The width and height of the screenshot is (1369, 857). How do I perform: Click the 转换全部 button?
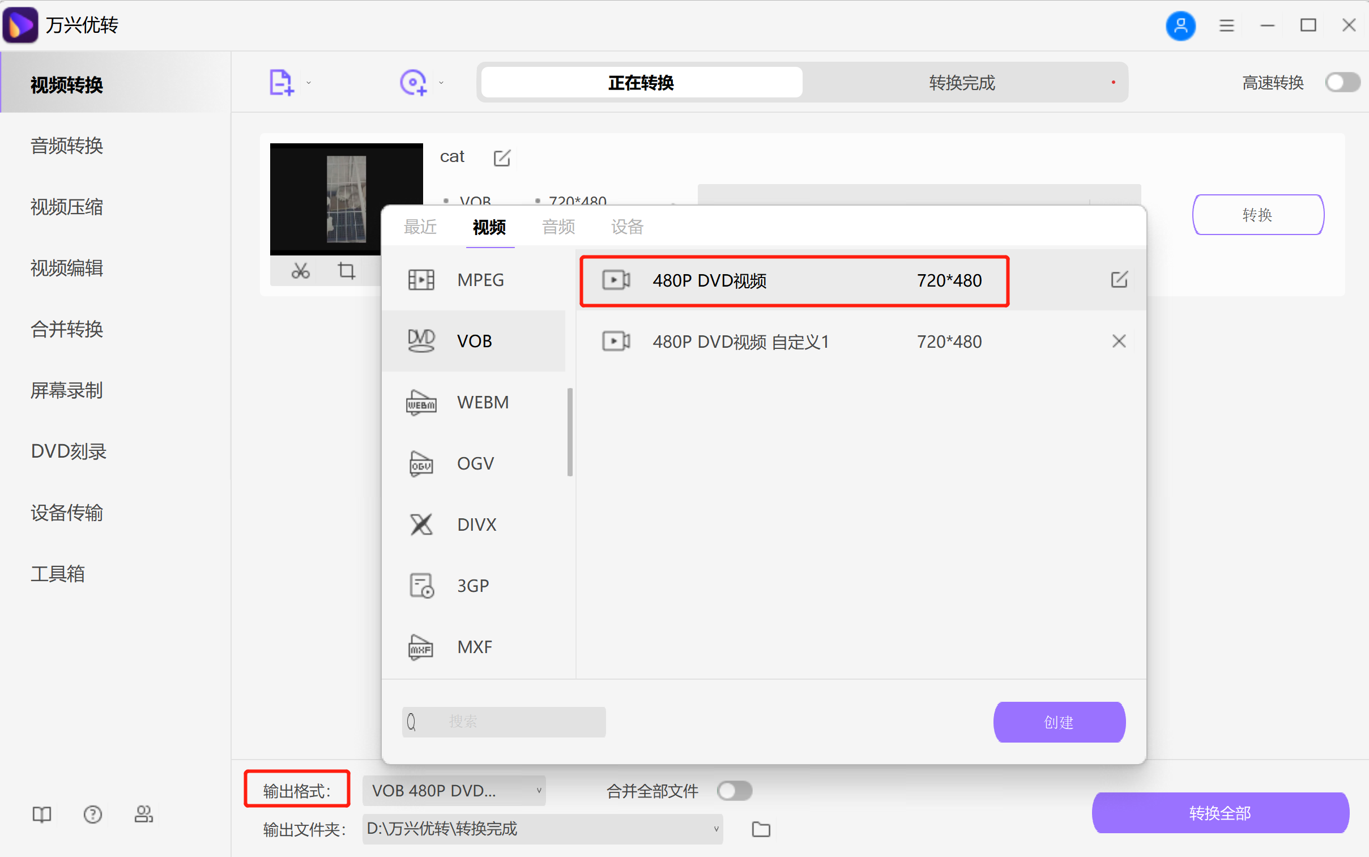click(x=1219, y=813)
